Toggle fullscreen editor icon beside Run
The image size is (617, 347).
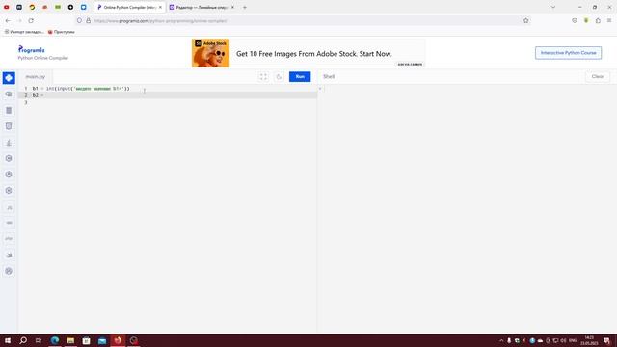click(263, 77)
